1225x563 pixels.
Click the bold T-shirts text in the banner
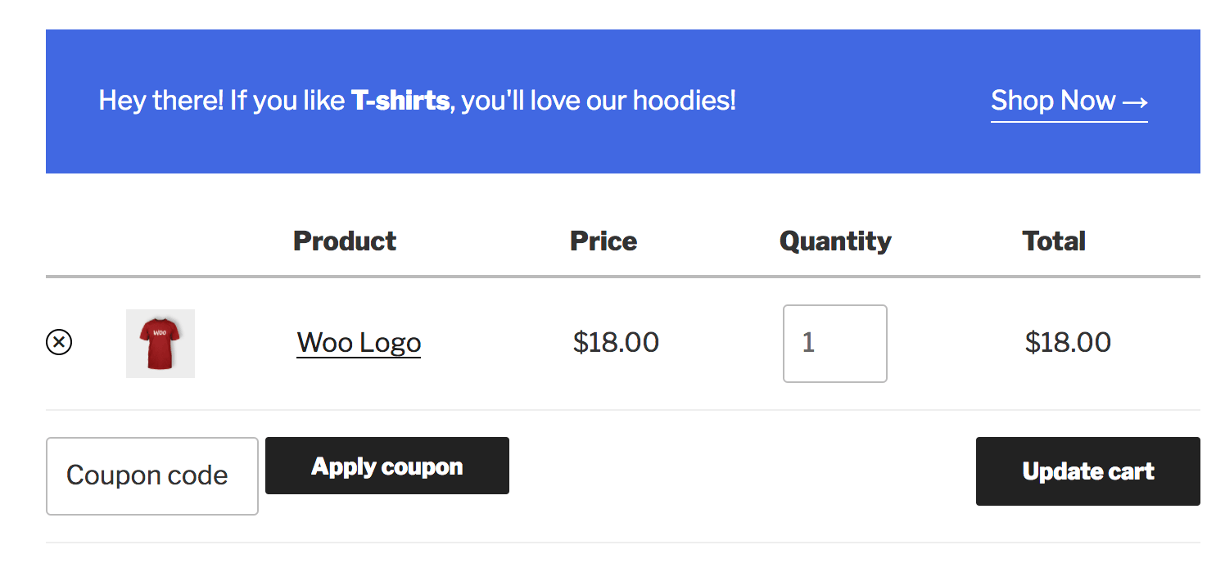[x=400, y=100]
